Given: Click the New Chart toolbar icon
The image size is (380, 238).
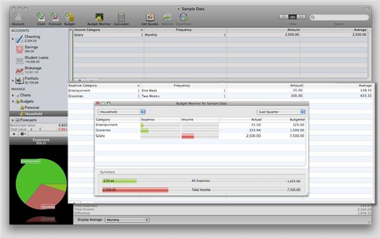Looking at the screenshot, I should pyautogui.click(x=41, y=17).
